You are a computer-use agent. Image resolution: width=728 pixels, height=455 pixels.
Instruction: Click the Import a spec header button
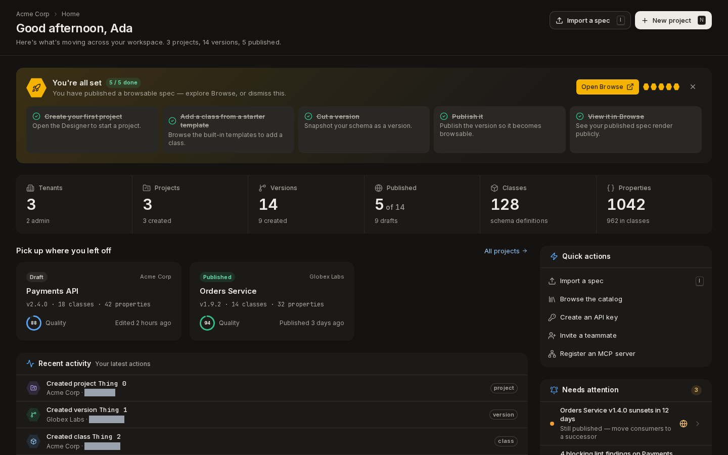coord(590,20)
